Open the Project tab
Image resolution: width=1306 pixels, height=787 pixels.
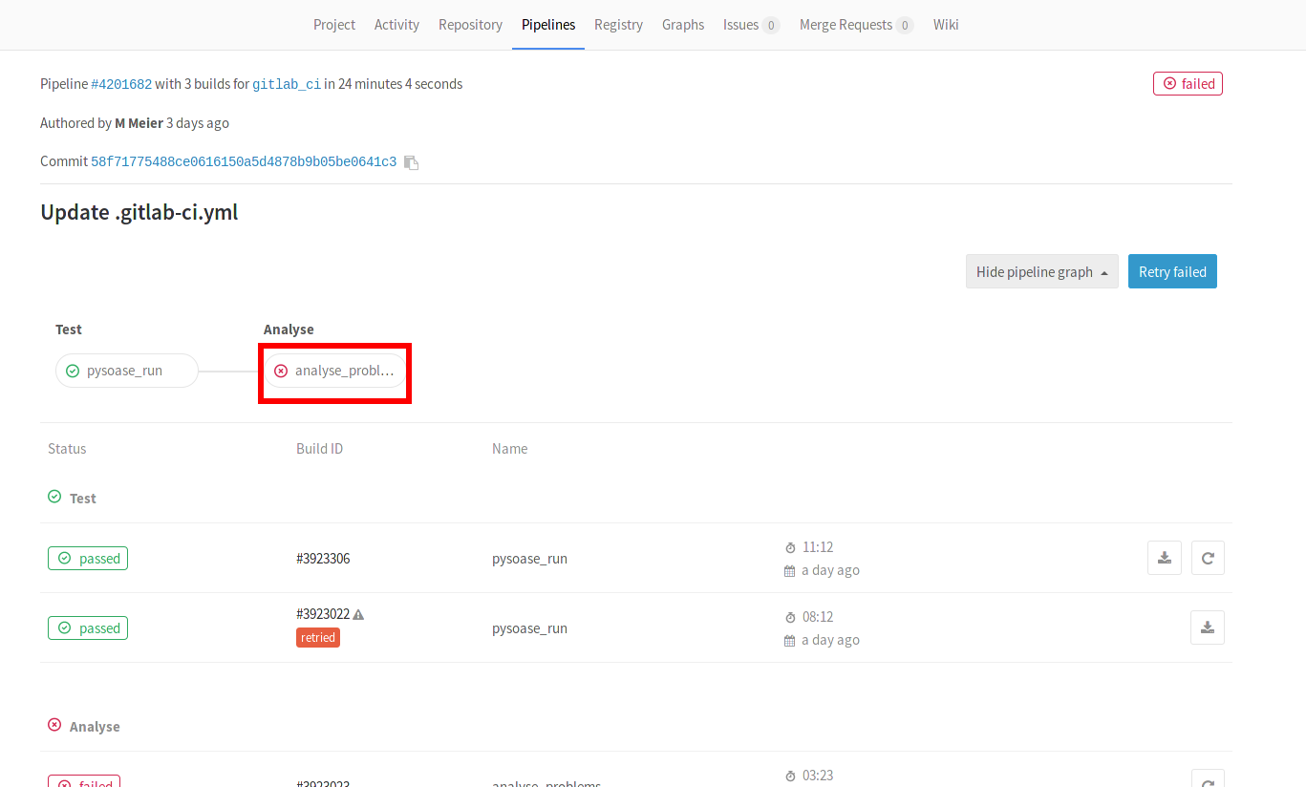334,25
